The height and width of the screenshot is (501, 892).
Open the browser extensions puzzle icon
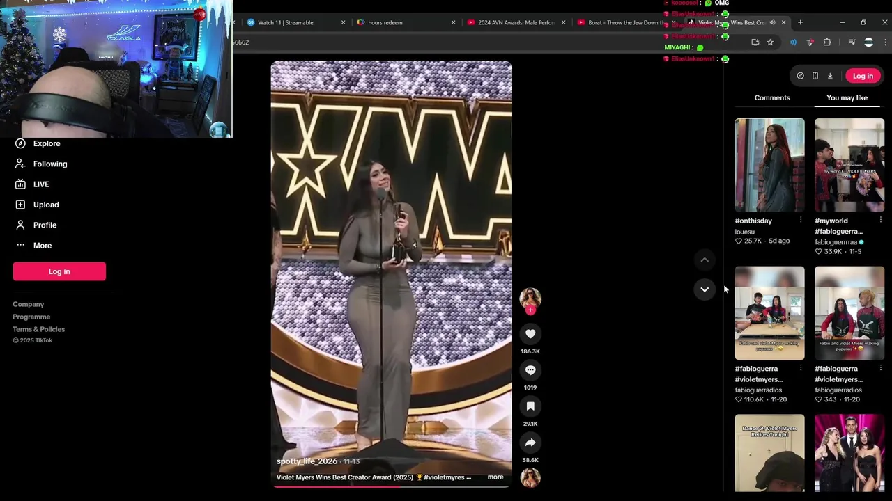(x=827, y=42)
